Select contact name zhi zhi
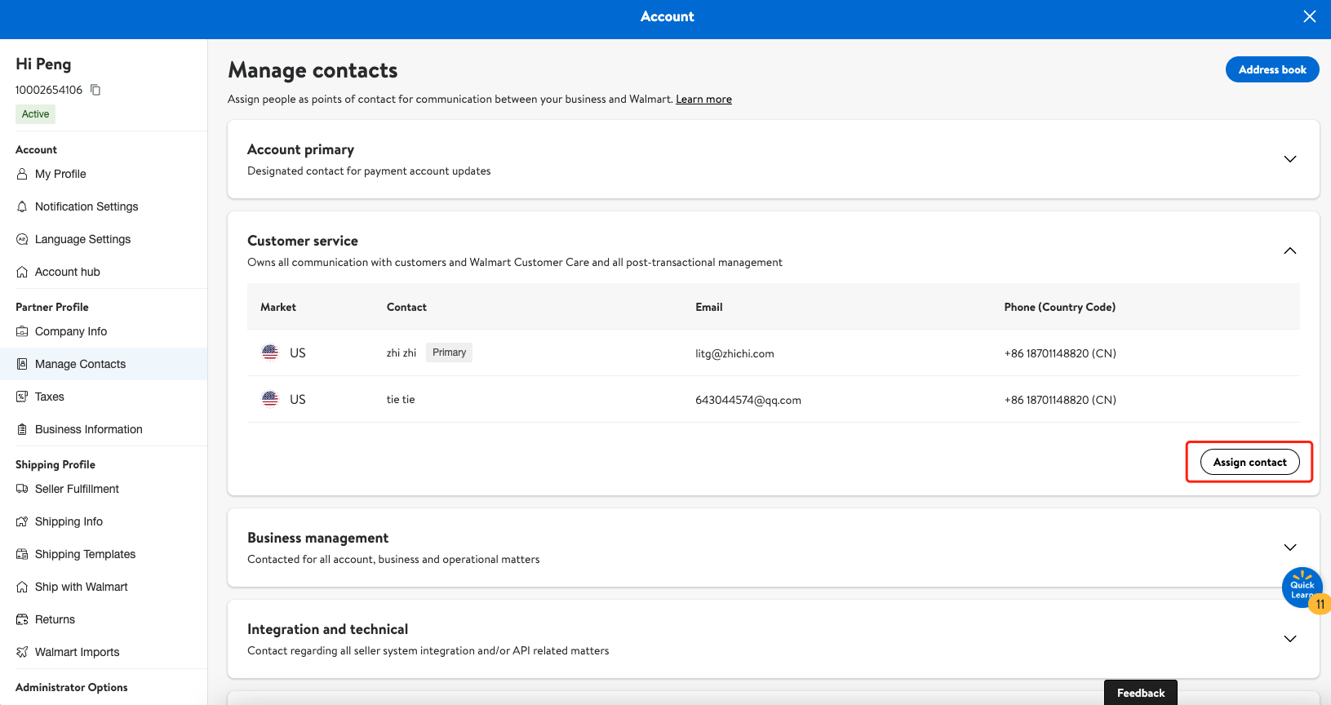Viewport: 1331px width, 705px height. pyautogui.click(x=402, y=353)
